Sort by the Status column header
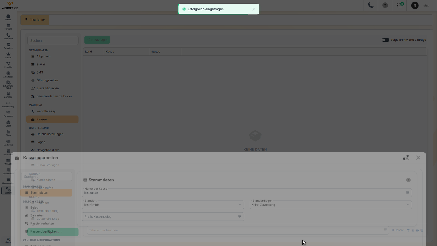 165,52
